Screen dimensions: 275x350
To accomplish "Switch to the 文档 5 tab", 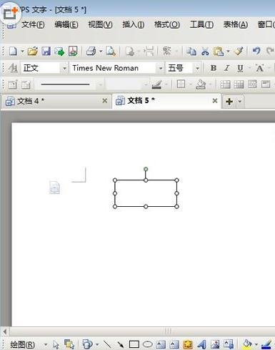I will (x=166, y=101).
